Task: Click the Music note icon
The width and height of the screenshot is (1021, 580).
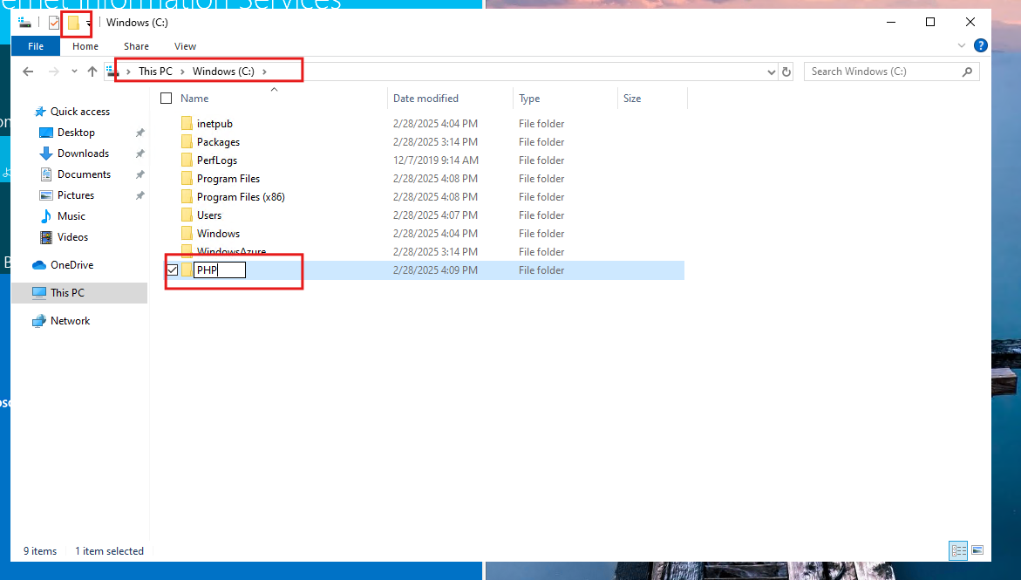Action: point(45,215)
